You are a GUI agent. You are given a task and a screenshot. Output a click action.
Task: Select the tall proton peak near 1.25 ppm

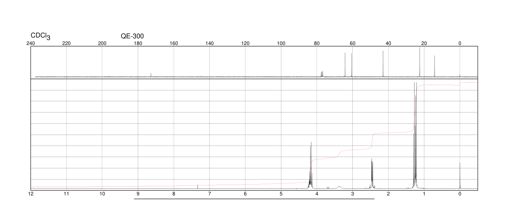(415, 135)
